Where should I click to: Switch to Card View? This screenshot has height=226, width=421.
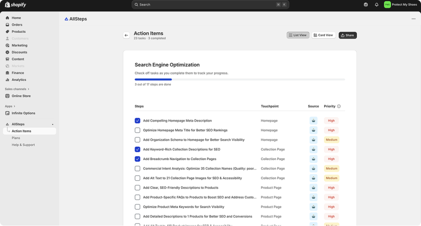point(323,35)
